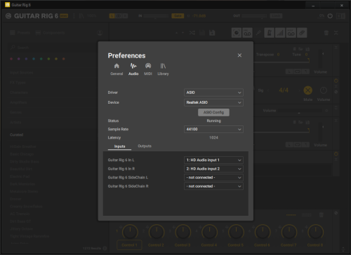Image resolution: width=351 pixels, height=255 pixels.
Task: Open the Presets browser tab
Action: (x=20, y=33)
